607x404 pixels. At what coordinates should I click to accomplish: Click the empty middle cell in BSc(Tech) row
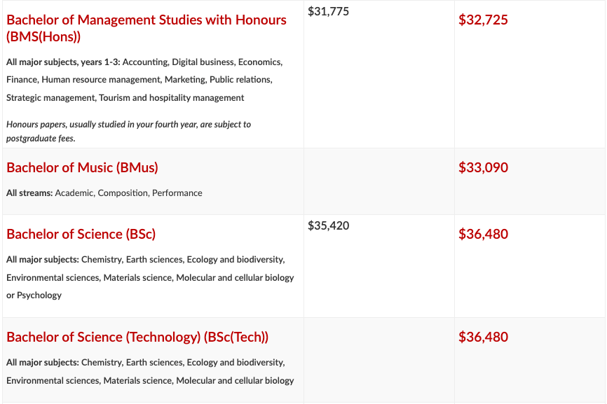[378, 360]
